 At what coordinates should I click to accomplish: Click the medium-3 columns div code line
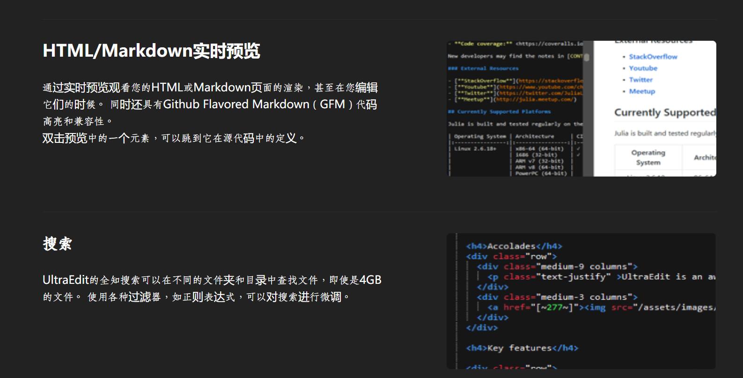coord(557,297)
